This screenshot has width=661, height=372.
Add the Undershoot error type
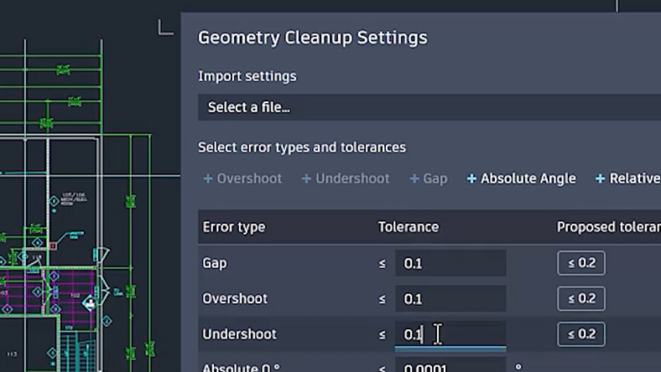tap(346, 178)
